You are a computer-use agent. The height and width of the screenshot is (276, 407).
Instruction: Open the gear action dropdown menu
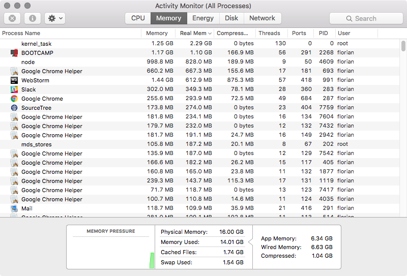(x=54, y=18)
